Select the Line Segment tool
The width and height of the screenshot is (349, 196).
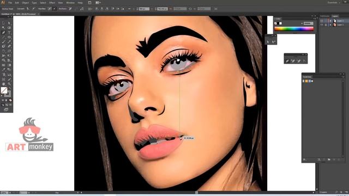[x=3, y=37]
